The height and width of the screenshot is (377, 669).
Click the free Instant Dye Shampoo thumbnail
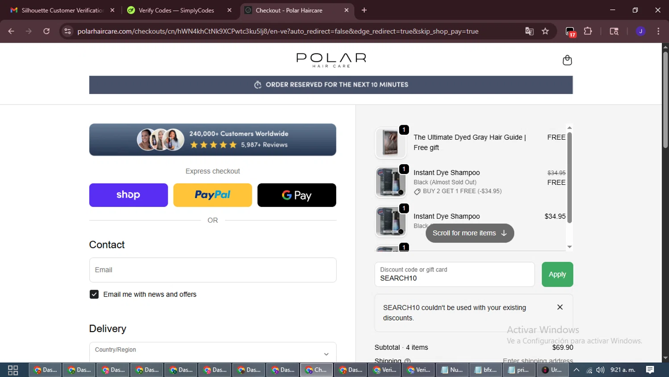(391, 182)
